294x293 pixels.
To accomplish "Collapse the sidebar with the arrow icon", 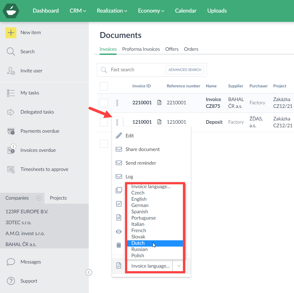I will pyautogui.click(x=89, y=272).
